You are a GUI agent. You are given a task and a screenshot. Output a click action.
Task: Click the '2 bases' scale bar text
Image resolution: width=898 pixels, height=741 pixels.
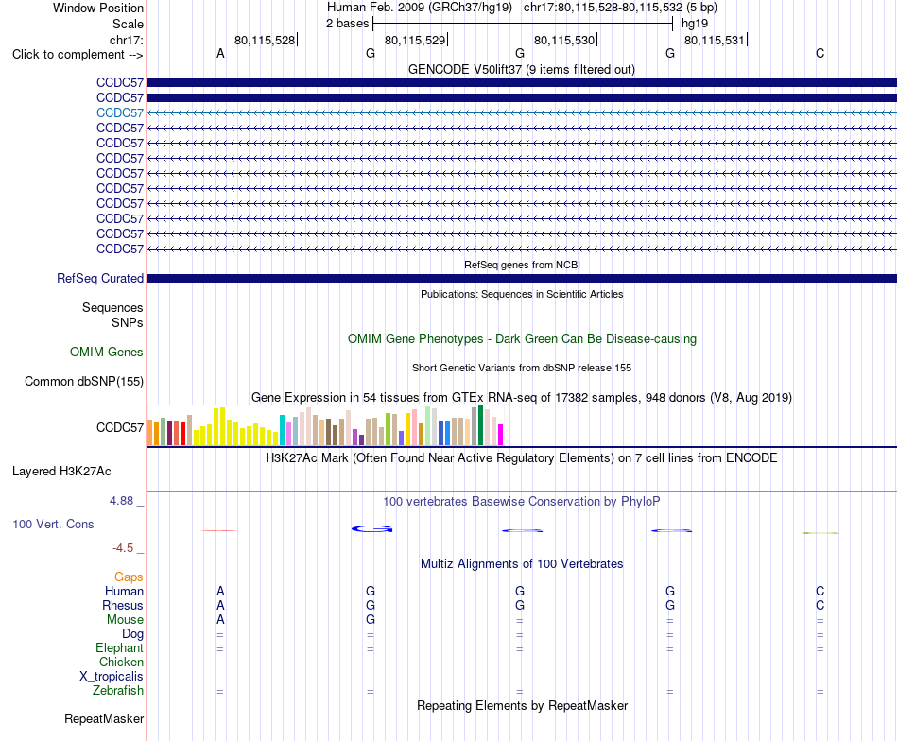(347, 24)
